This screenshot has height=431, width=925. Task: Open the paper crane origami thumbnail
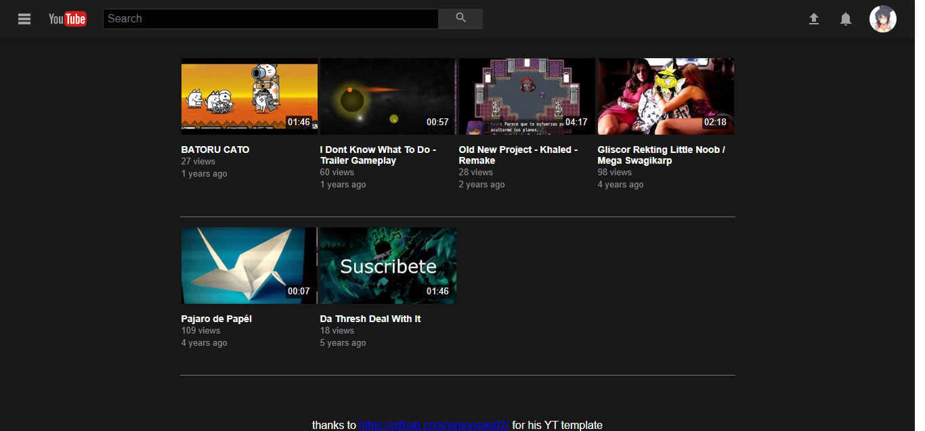pyautogui.click(x=249, y=265)
